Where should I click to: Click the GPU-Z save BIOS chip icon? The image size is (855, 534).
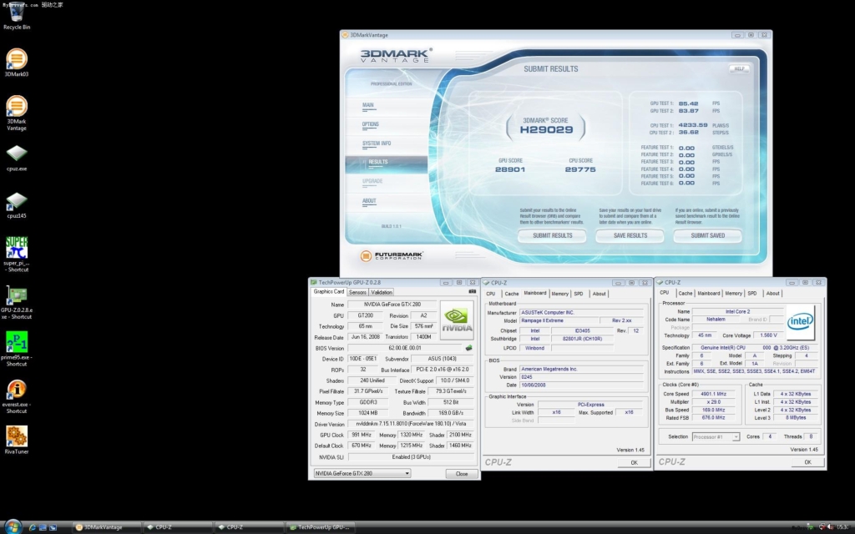tap(468, 348)
